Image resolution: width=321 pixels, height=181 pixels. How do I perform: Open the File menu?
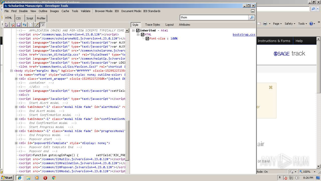coord(7,11)
